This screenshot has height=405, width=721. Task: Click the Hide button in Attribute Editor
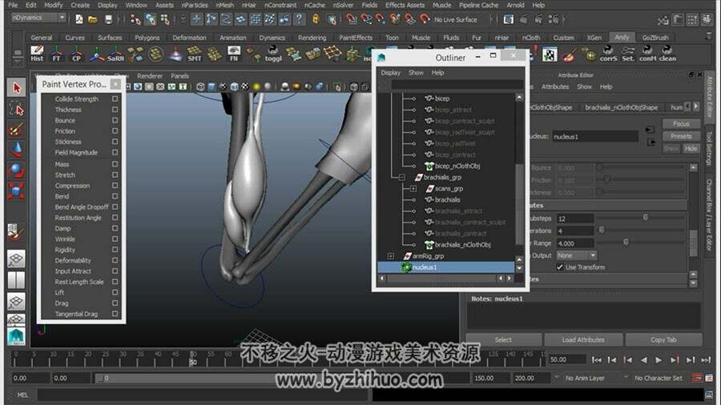[x=691, y=149]
